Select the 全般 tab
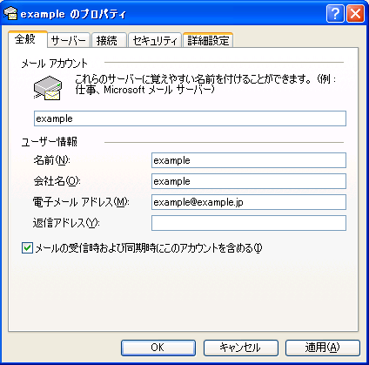The image size is (369, 365). point(27,39)
